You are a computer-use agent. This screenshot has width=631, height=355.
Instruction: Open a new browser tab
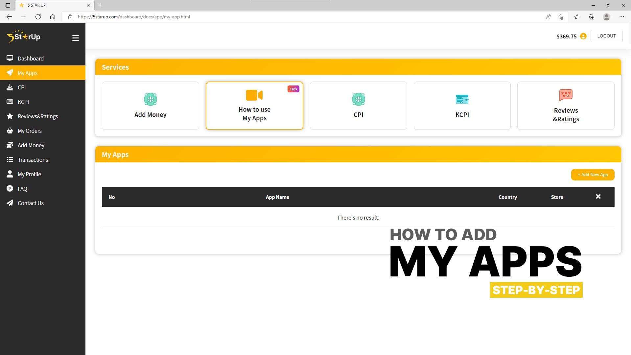(100, 5)
